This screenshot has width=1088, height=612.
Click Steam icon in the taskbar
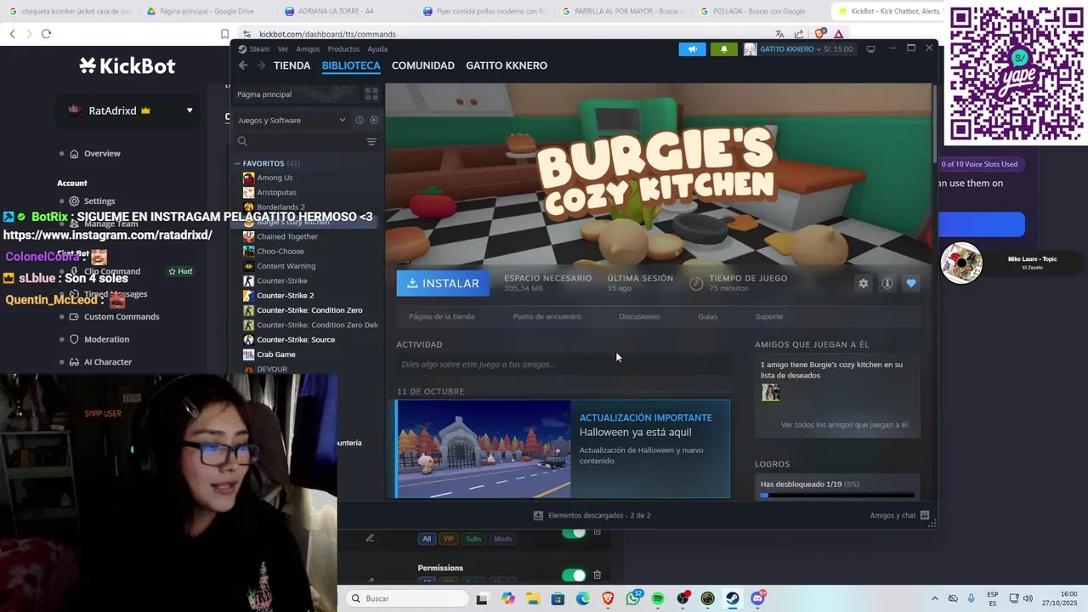[x=733, y=598]
